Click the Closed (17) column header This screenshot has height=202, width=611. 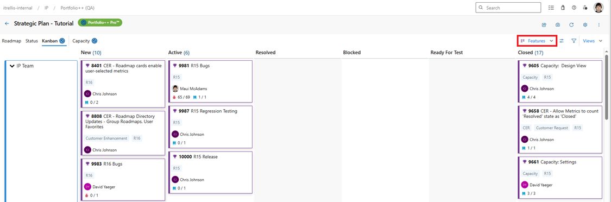[531, 52]
